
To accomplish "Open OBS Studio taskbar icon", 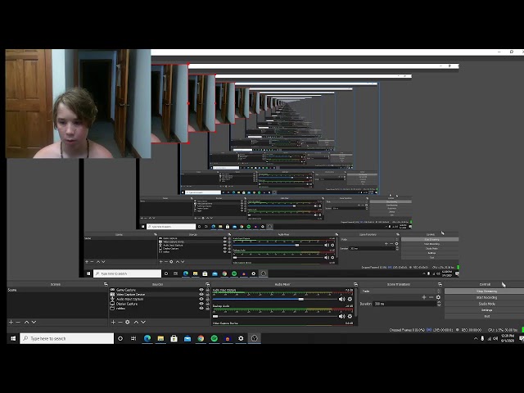I will [x=255, y=338].
